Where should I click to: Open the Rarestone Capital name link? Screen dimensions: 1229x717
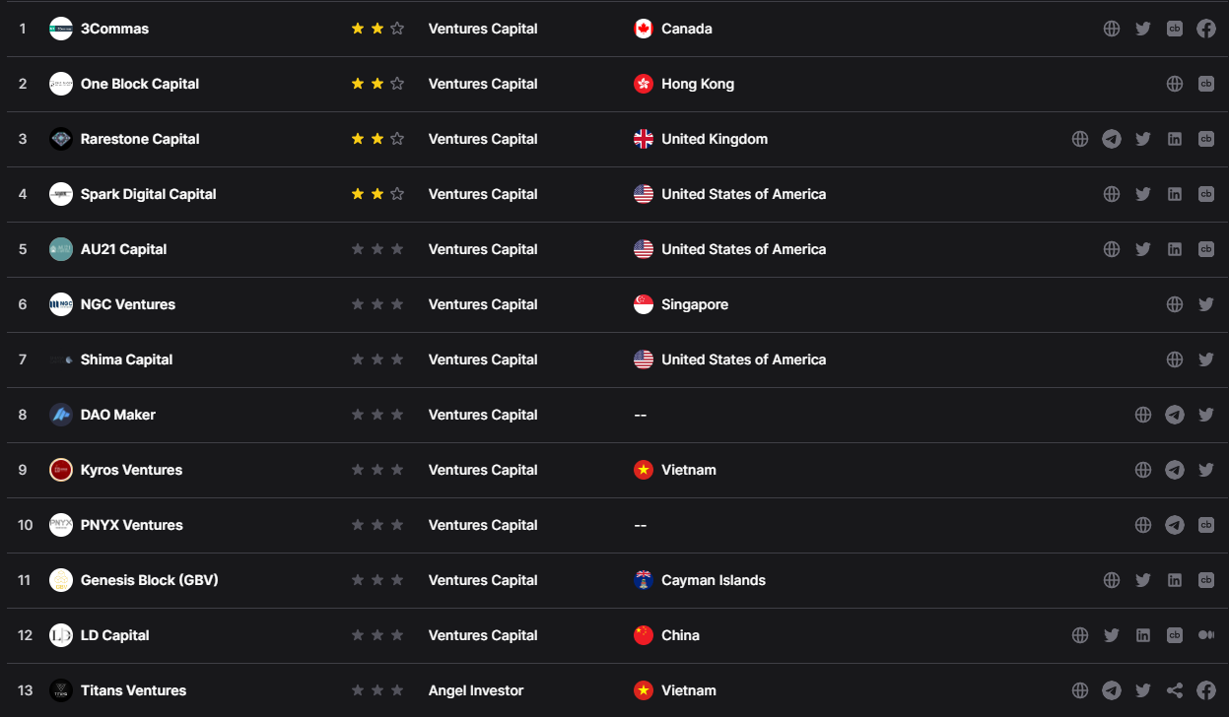point(140,139)
